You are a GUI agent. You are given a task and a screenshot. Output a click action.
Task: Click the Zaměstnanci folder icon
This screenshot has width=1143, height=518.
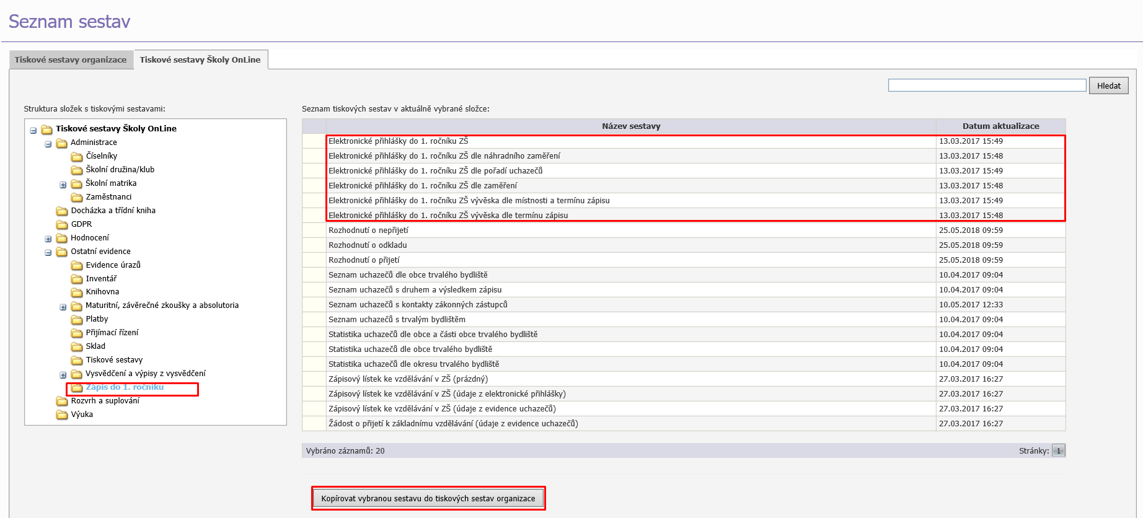pos(77,197)
